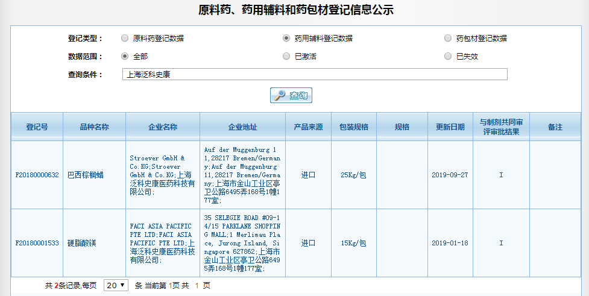Click update date 2019-01-18
This screenshot has width=589, height=296.
(450, 243)
